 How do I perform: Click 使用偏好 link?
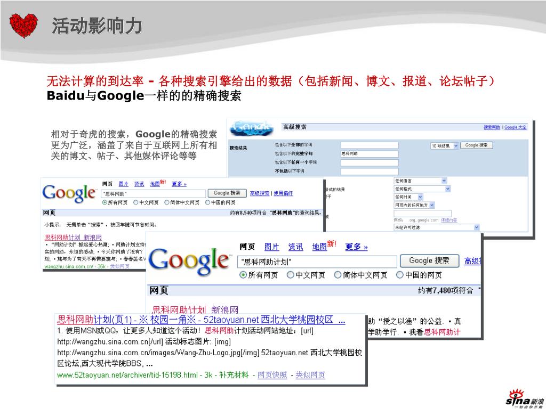click(x=283, y=193)
